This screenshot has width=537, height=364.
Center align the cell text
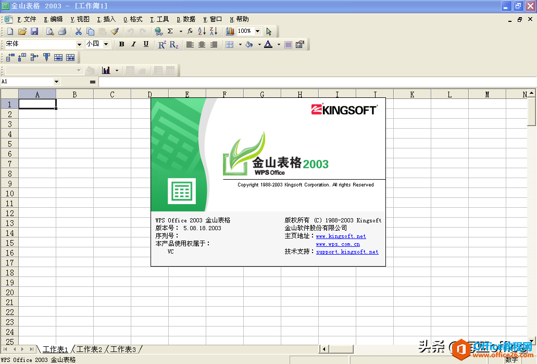pos(202,44)
